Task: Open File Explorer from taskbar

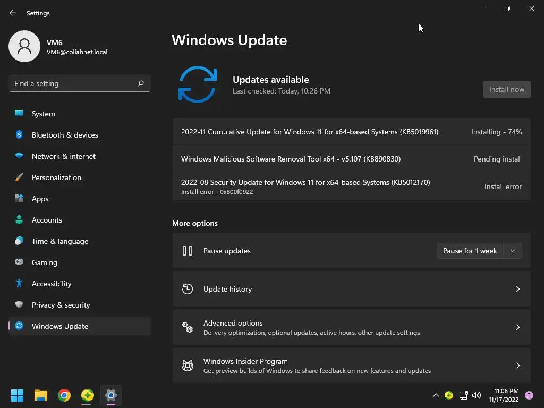Action: (40, 395)
